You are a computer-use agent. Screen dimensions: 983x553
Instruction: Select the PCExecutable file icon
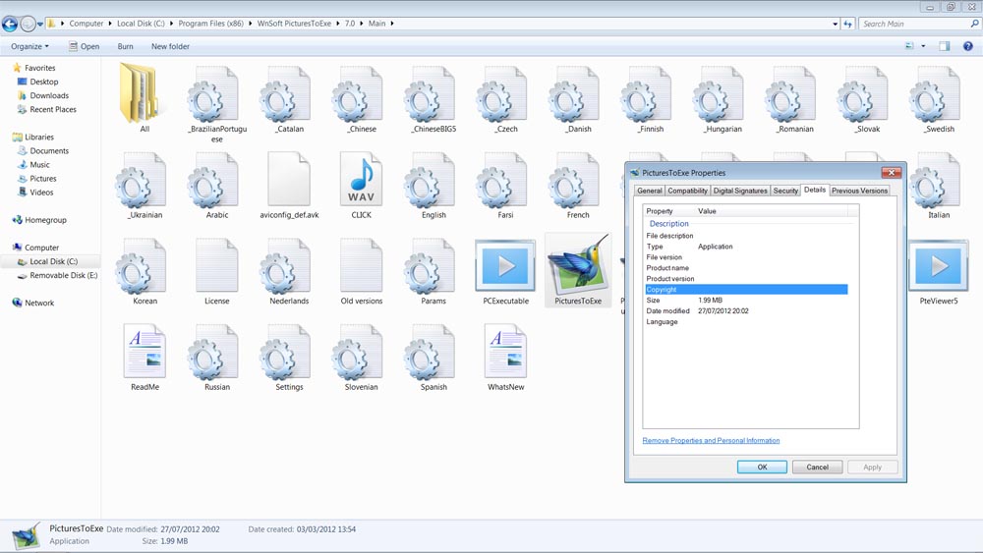[x=505, y=266]
